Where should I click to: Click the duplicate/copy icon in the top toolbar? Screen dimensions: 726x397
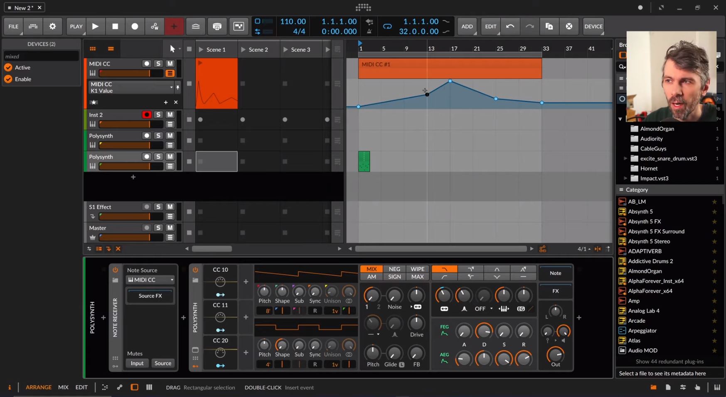coord(549,26)
